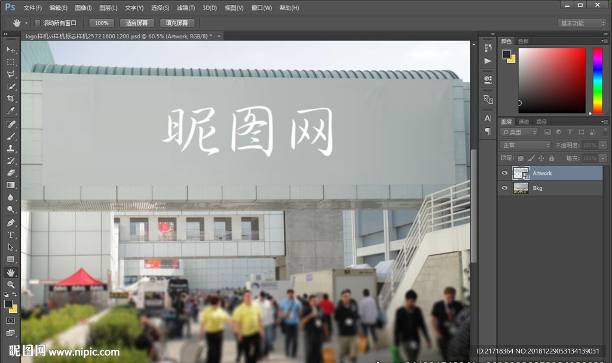The height and width of the screenshot is (363, 612).
Task: Select the Eyedropper tool
Action: [x=10, y=111]
